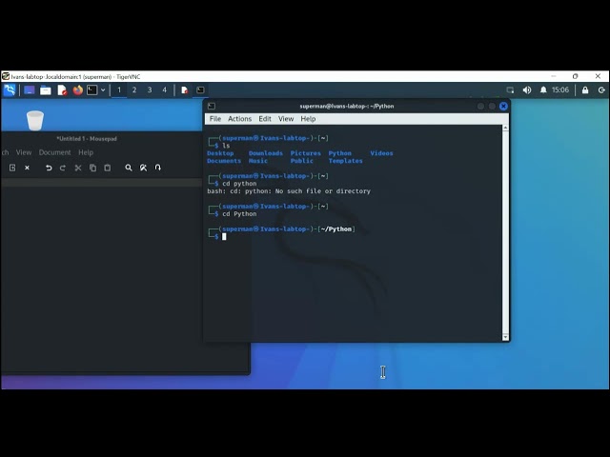Screen dimensions: 610x457
Task: Select the Mousepad task button in panel
Action: (184, 90)
